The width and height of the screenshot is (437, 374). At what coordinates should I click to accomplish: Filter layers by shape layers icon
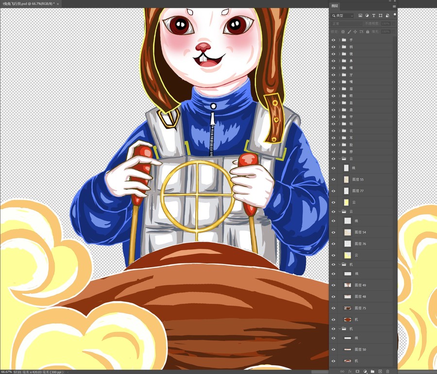pos(380,16)
